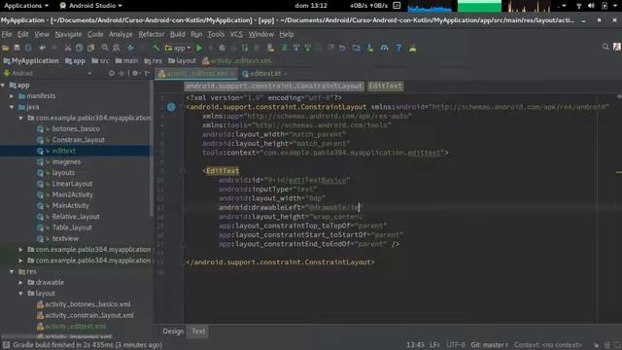The height and width of the screenshot is (350, 622).
Task: Click the LF line separator in the status bar
Action: [x=434, y=345]
